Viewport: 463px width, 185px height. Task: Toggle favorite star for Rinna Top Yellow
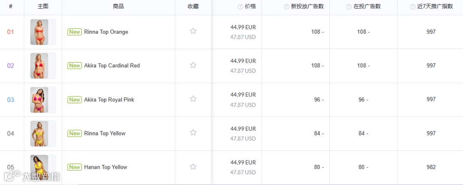tap(193, 133)
